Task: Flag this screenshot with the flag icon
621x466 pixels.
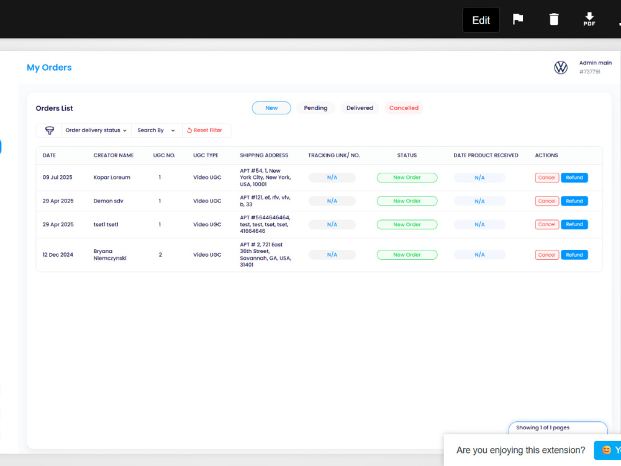Action: tap(518, 19)
